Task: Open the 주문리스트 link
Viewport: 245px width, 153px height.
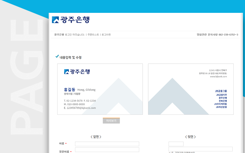Action: 93,35
